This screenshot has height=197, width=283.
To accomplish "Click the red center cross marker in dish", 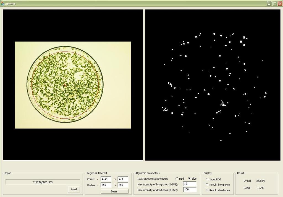I will pyautogui.click(x=65, y=85).
